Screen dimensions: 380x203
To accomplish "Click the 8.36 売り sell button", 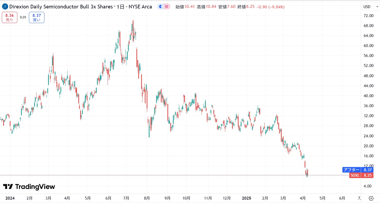I will click(9, 18).
